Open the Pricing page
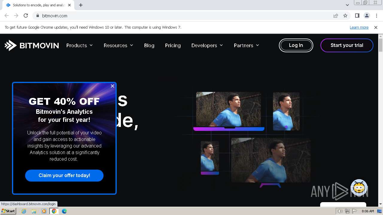The image size is (383, 215). [173, 45]
